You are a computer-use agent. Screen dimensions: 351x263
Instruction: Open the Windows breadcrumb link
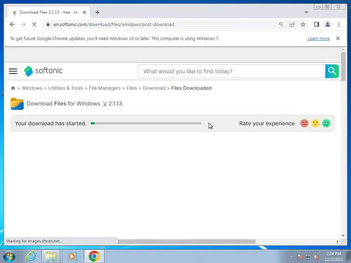32,88
